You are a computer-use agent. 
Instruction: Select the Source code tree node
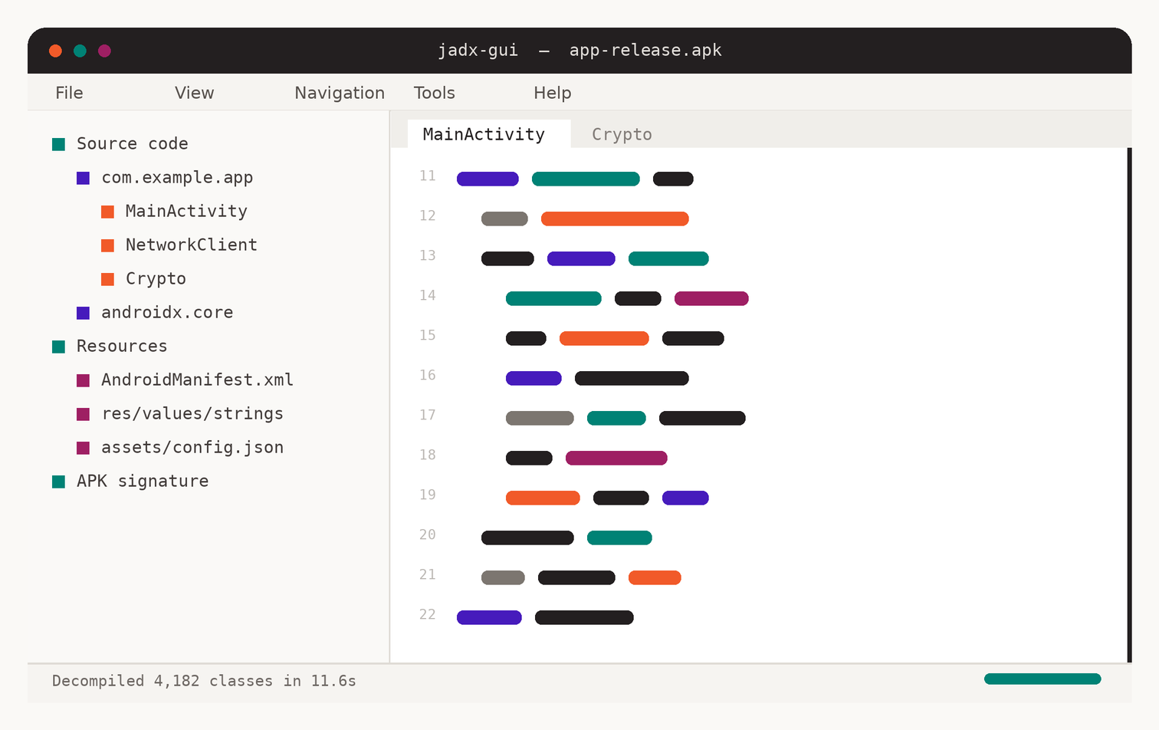[132, 144]
